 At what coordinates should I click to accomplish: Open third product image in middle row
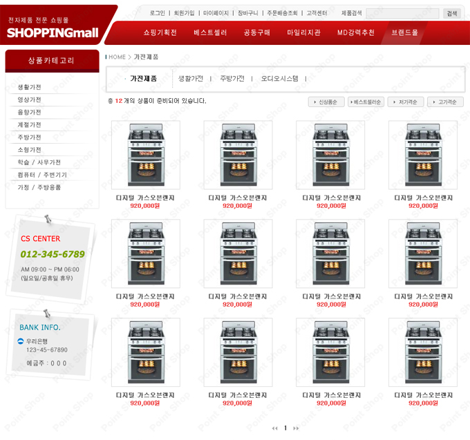330,254
